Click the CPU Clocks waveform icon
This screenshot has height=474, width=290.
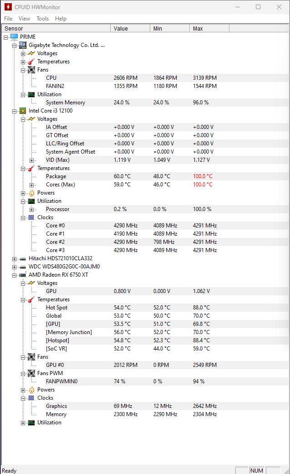pos(31,217)
